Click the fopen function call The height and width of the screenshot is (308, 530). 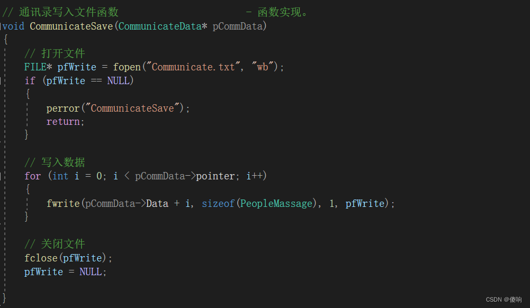pyautogui.click(x=127, y=67)
